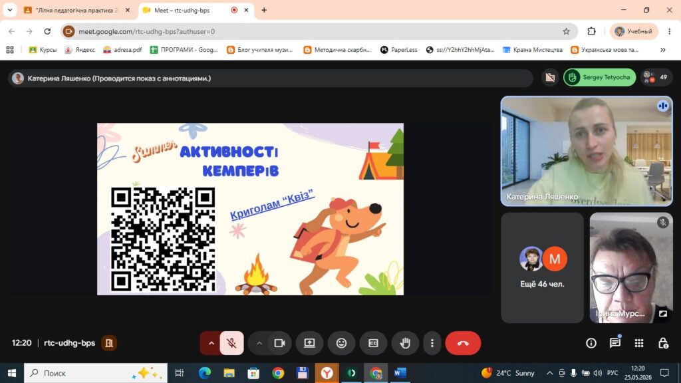The height and width of the screenshot is (383, 681).
Task: Open Task View on the taskbar
Action: tap(179, 373)
